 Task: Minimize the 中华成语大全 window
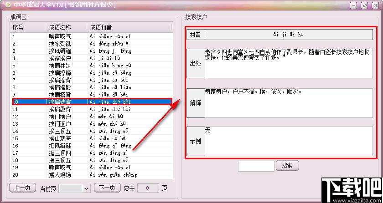tap(353, 5)
